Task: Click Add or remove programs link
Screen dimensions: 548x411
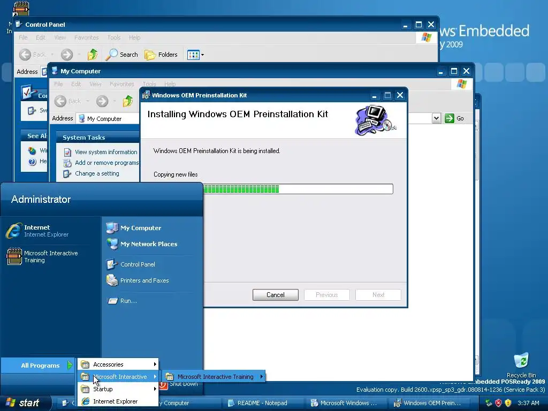Action: pos(106,163)
